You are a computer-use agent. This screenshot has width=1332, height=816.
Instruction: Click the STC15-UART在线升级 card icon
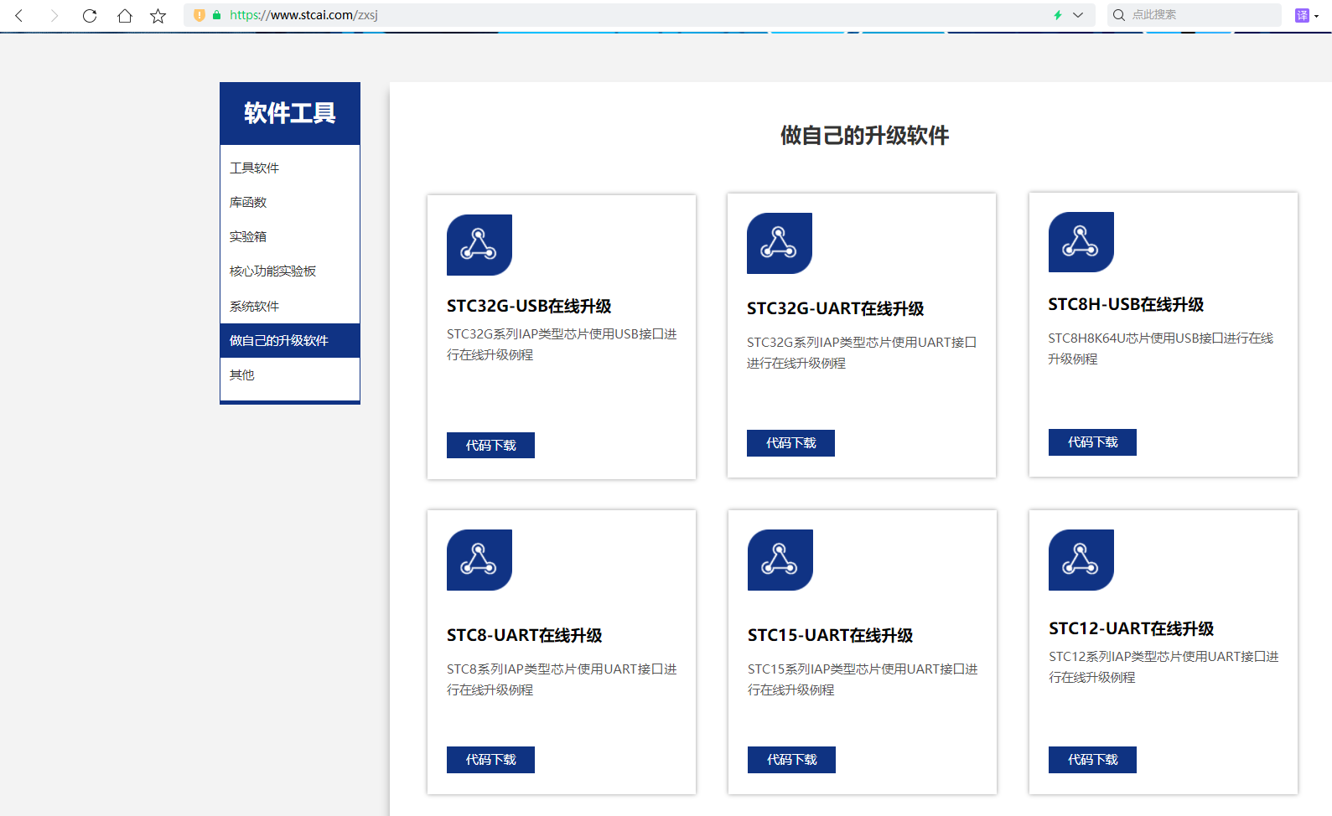point(780,560)
